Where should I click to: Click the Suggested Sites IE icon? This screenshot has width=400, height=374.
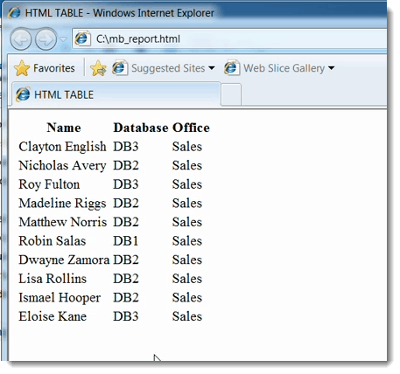120,68
